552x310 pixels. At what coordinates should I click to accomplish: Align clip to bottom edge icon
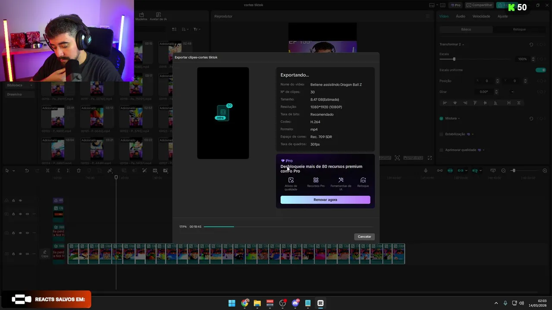(496, 103)
